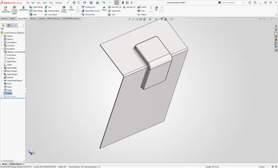Open the FeatureManager design tree tab
The width and height of the screenshot is (278, 168).
pos(3,25)
